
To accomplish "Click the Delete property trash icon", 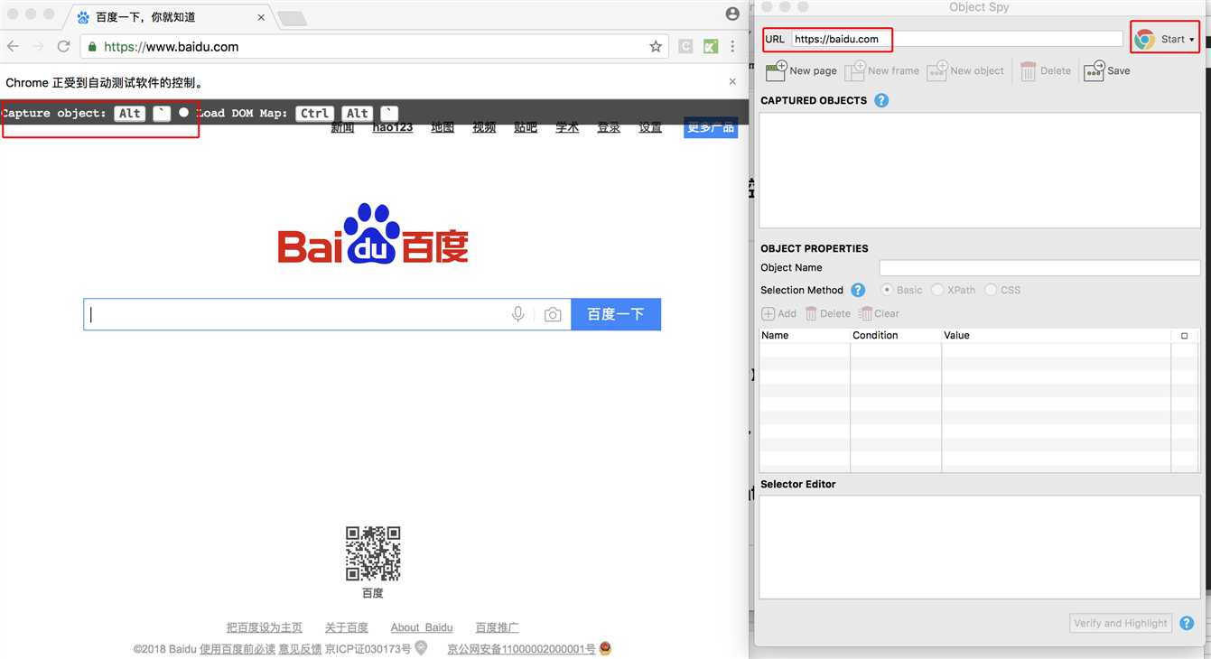I will point(811,313).
